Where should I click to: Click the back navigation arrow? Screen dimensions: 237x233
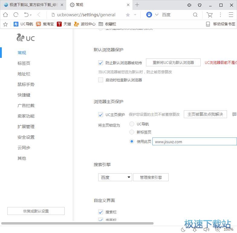click(39, 15)
